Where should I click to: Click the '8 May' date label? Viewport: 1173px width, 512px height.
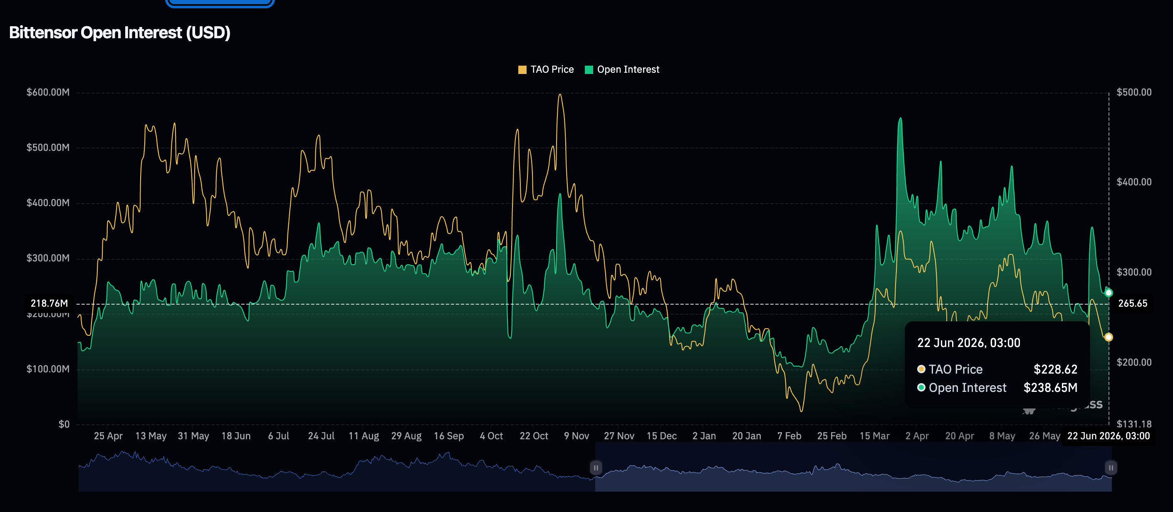1002,436
